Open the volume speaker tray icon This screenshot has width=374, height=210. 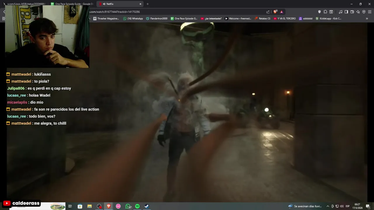342,206
